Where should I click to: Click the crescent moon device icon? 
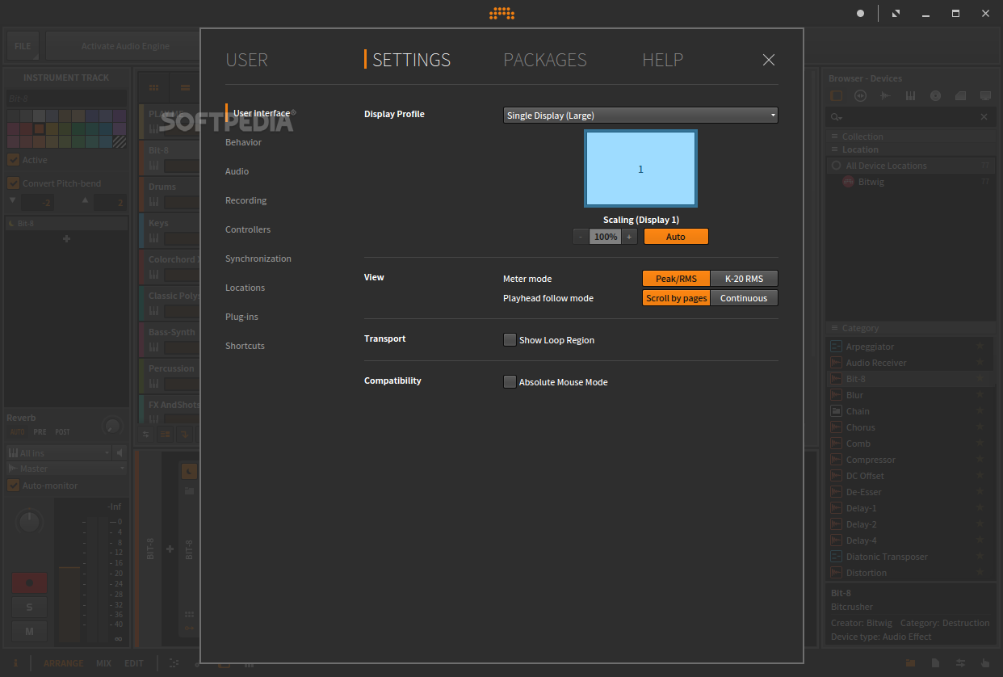pyautogui.click(x=189, y=471)
